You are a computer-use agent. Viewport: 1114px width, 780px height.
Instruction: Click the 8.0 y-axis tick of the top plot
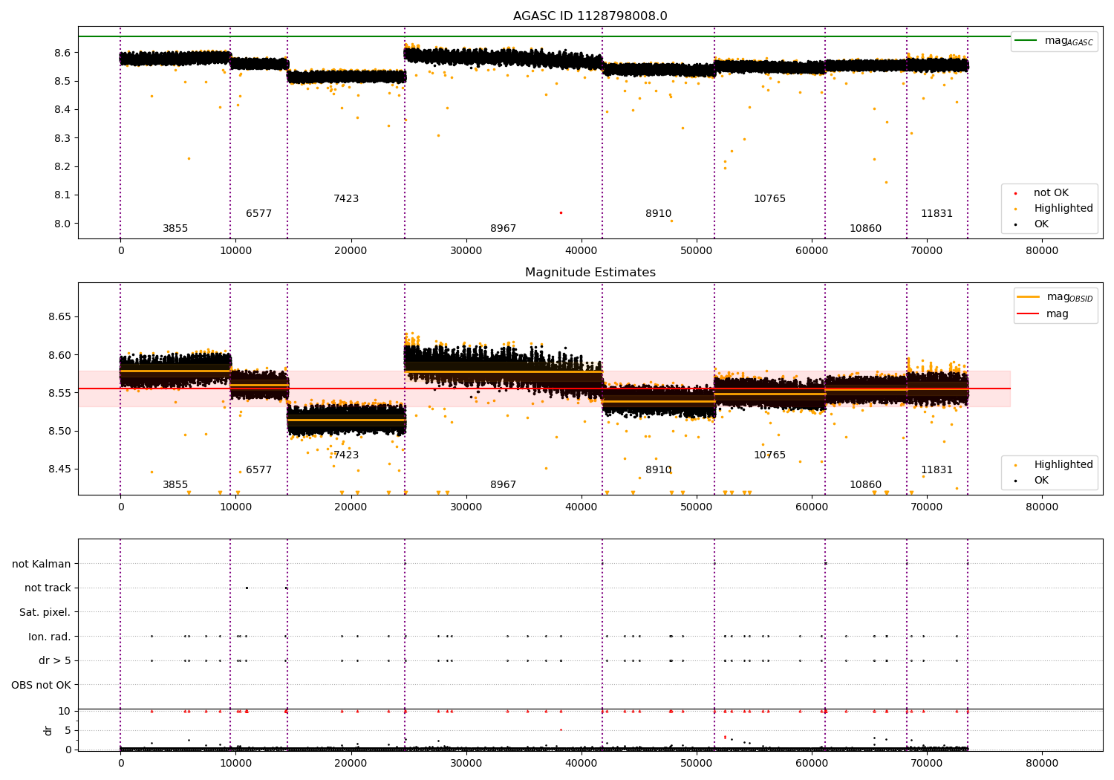point(62,224)
